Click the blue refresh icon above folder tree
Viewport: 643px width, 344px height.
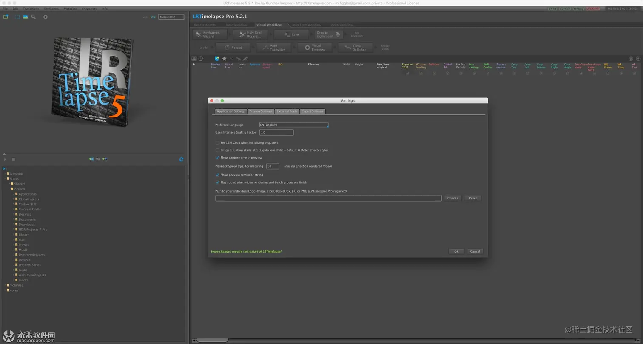coord(181,159)
